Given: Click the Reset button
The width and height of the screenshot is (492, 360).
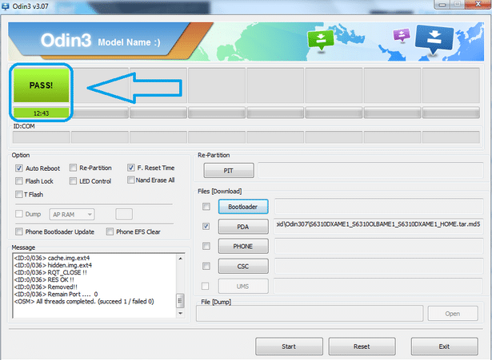Looking at the screenshot, I should (x=362, y=346).
